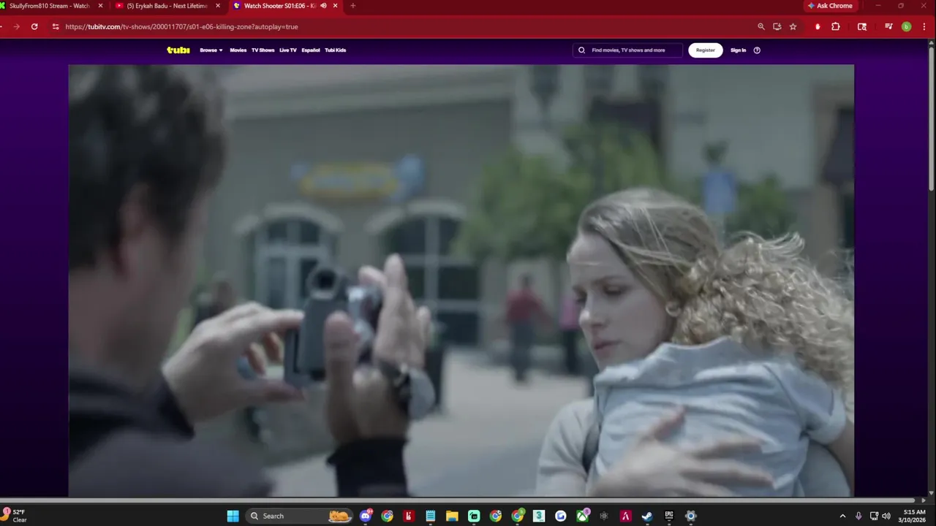Switch to Español content
Screen dimensions: 936x526
(x=311, y=50)
